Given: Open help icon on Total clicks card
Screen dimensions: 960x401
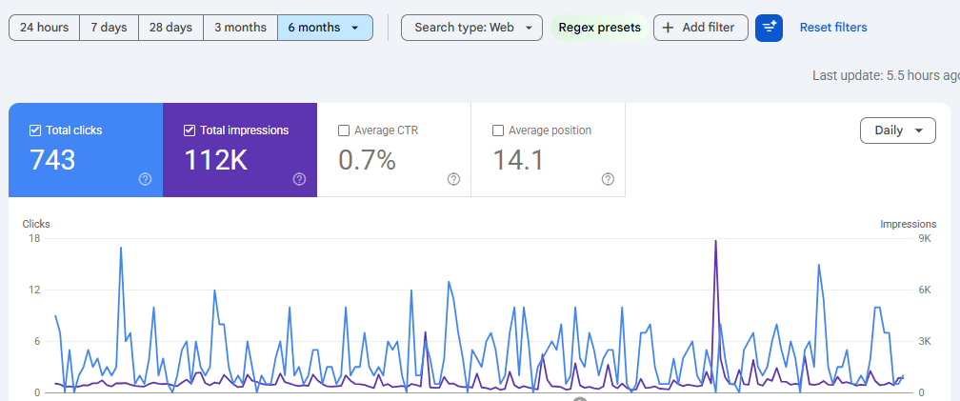Looking at the screenshot, I should coord(145,179).
